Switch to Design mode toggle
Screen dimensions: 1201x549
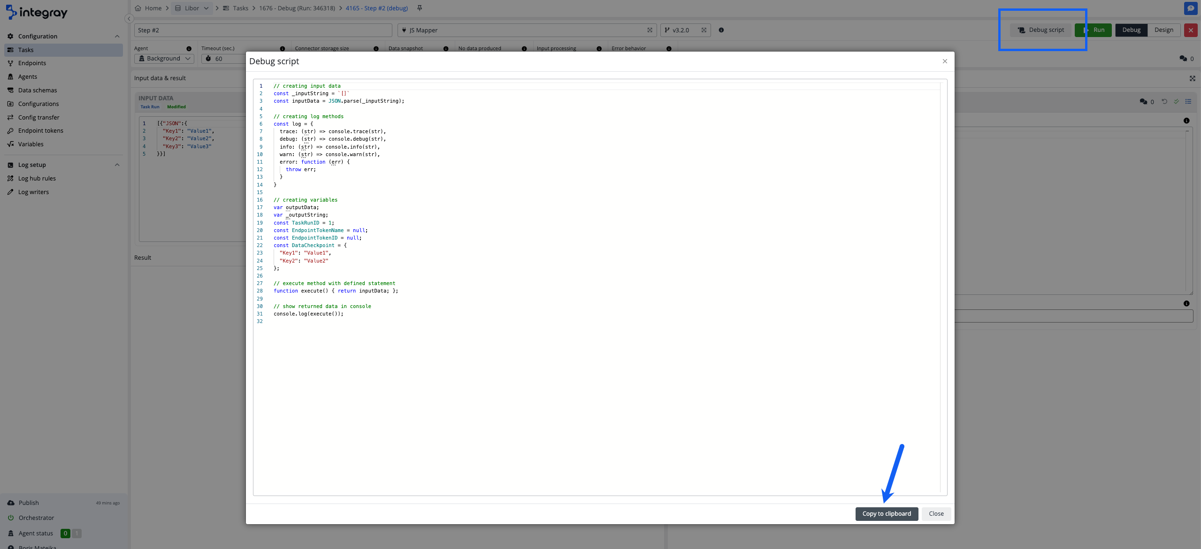[1163, 30]
